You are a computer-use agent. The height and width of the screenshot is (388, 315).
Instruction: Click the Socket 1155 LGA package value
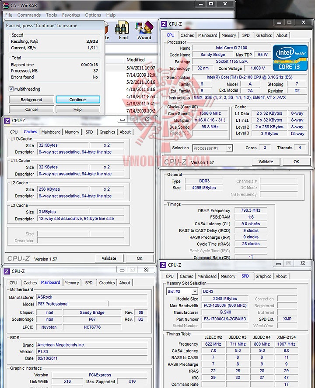pos(232,62)
